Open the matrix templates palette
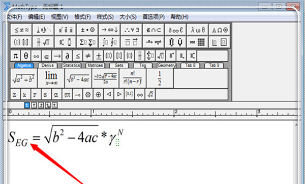 (197, 42)
